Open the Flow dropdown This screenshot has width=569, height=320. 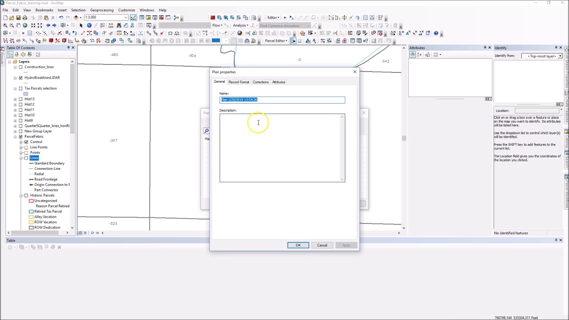[x=217, y=25]
